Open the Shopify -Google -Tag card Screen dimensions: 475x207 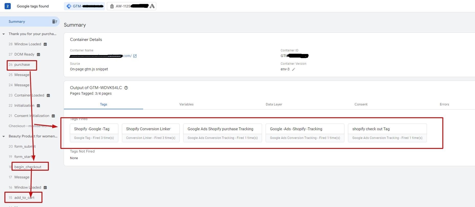pyautogui.click(x=94, y=133)
